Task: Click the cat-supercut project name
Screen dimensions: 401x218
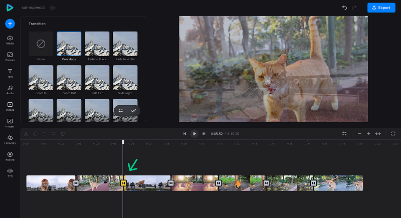Action: coord(33,8)
